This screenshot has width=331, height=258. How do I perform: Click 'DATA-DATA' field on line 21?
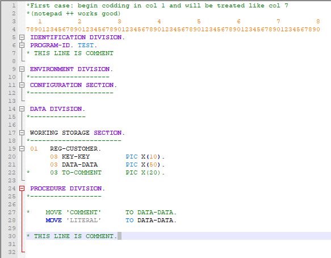coord(79,165)
